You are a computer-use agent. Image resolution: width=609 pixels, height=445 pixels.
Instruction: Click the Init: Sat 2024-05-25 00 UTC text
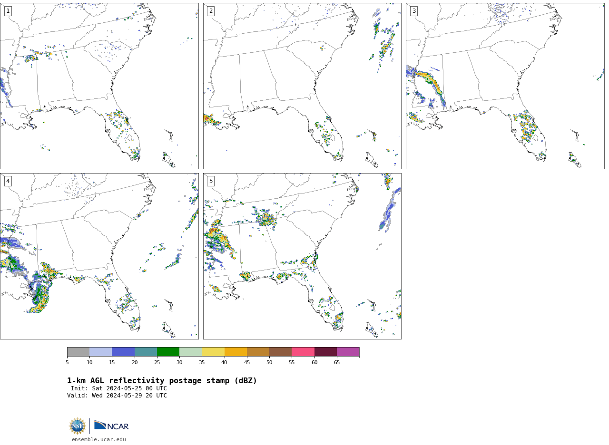click(119, 388)
